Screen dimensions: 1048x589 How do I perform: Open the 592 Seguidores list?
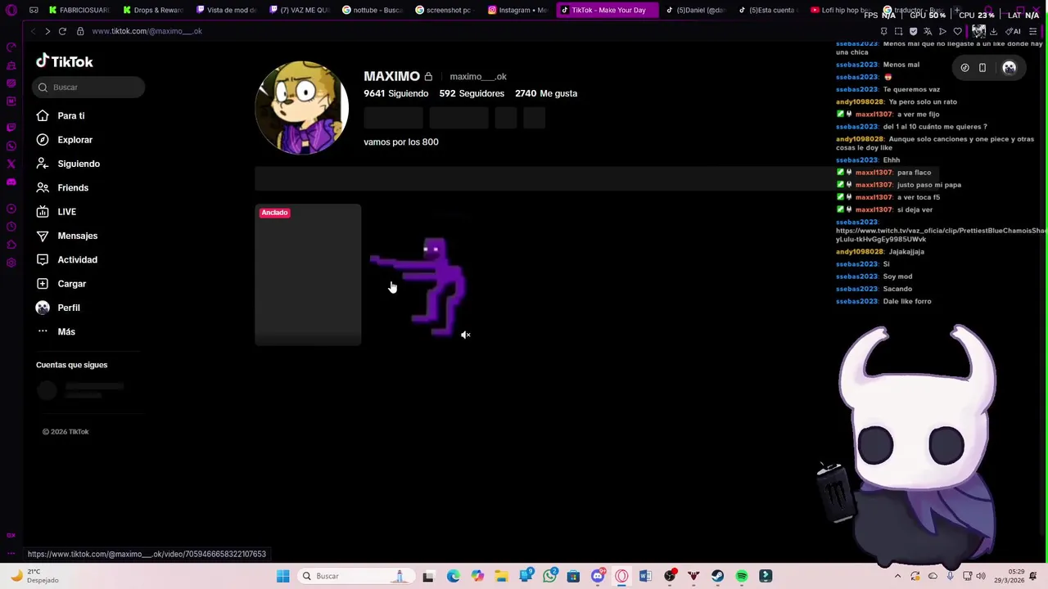472,93
